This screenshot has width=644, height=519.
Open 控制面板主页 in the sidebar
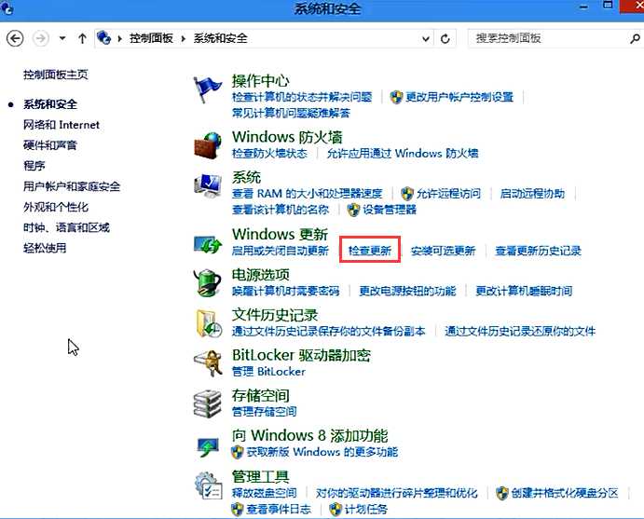(55, 75)
